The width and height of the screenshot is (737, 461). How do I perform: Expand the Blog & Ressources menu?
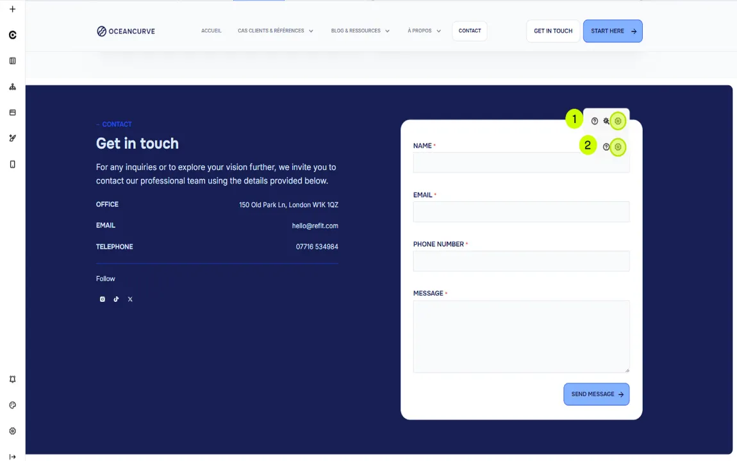click(360, 31)
